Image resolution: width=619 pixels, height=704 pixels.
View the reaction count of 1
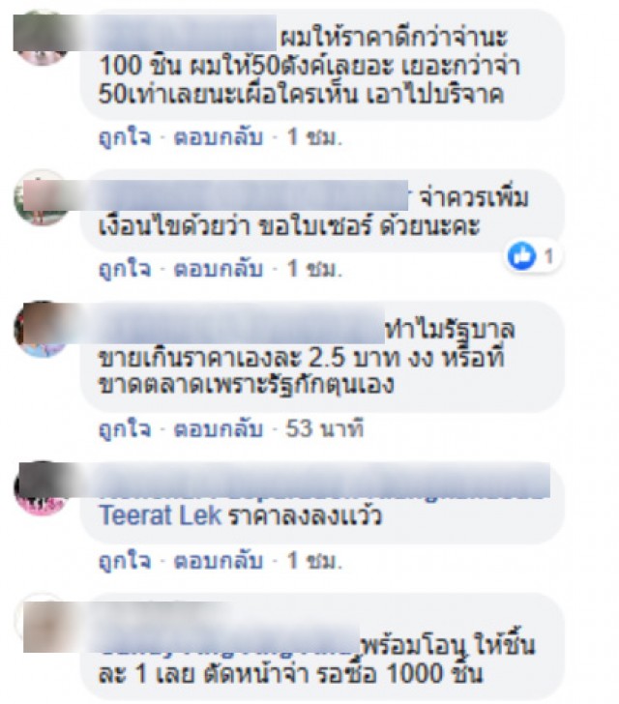tap(548, 257)
